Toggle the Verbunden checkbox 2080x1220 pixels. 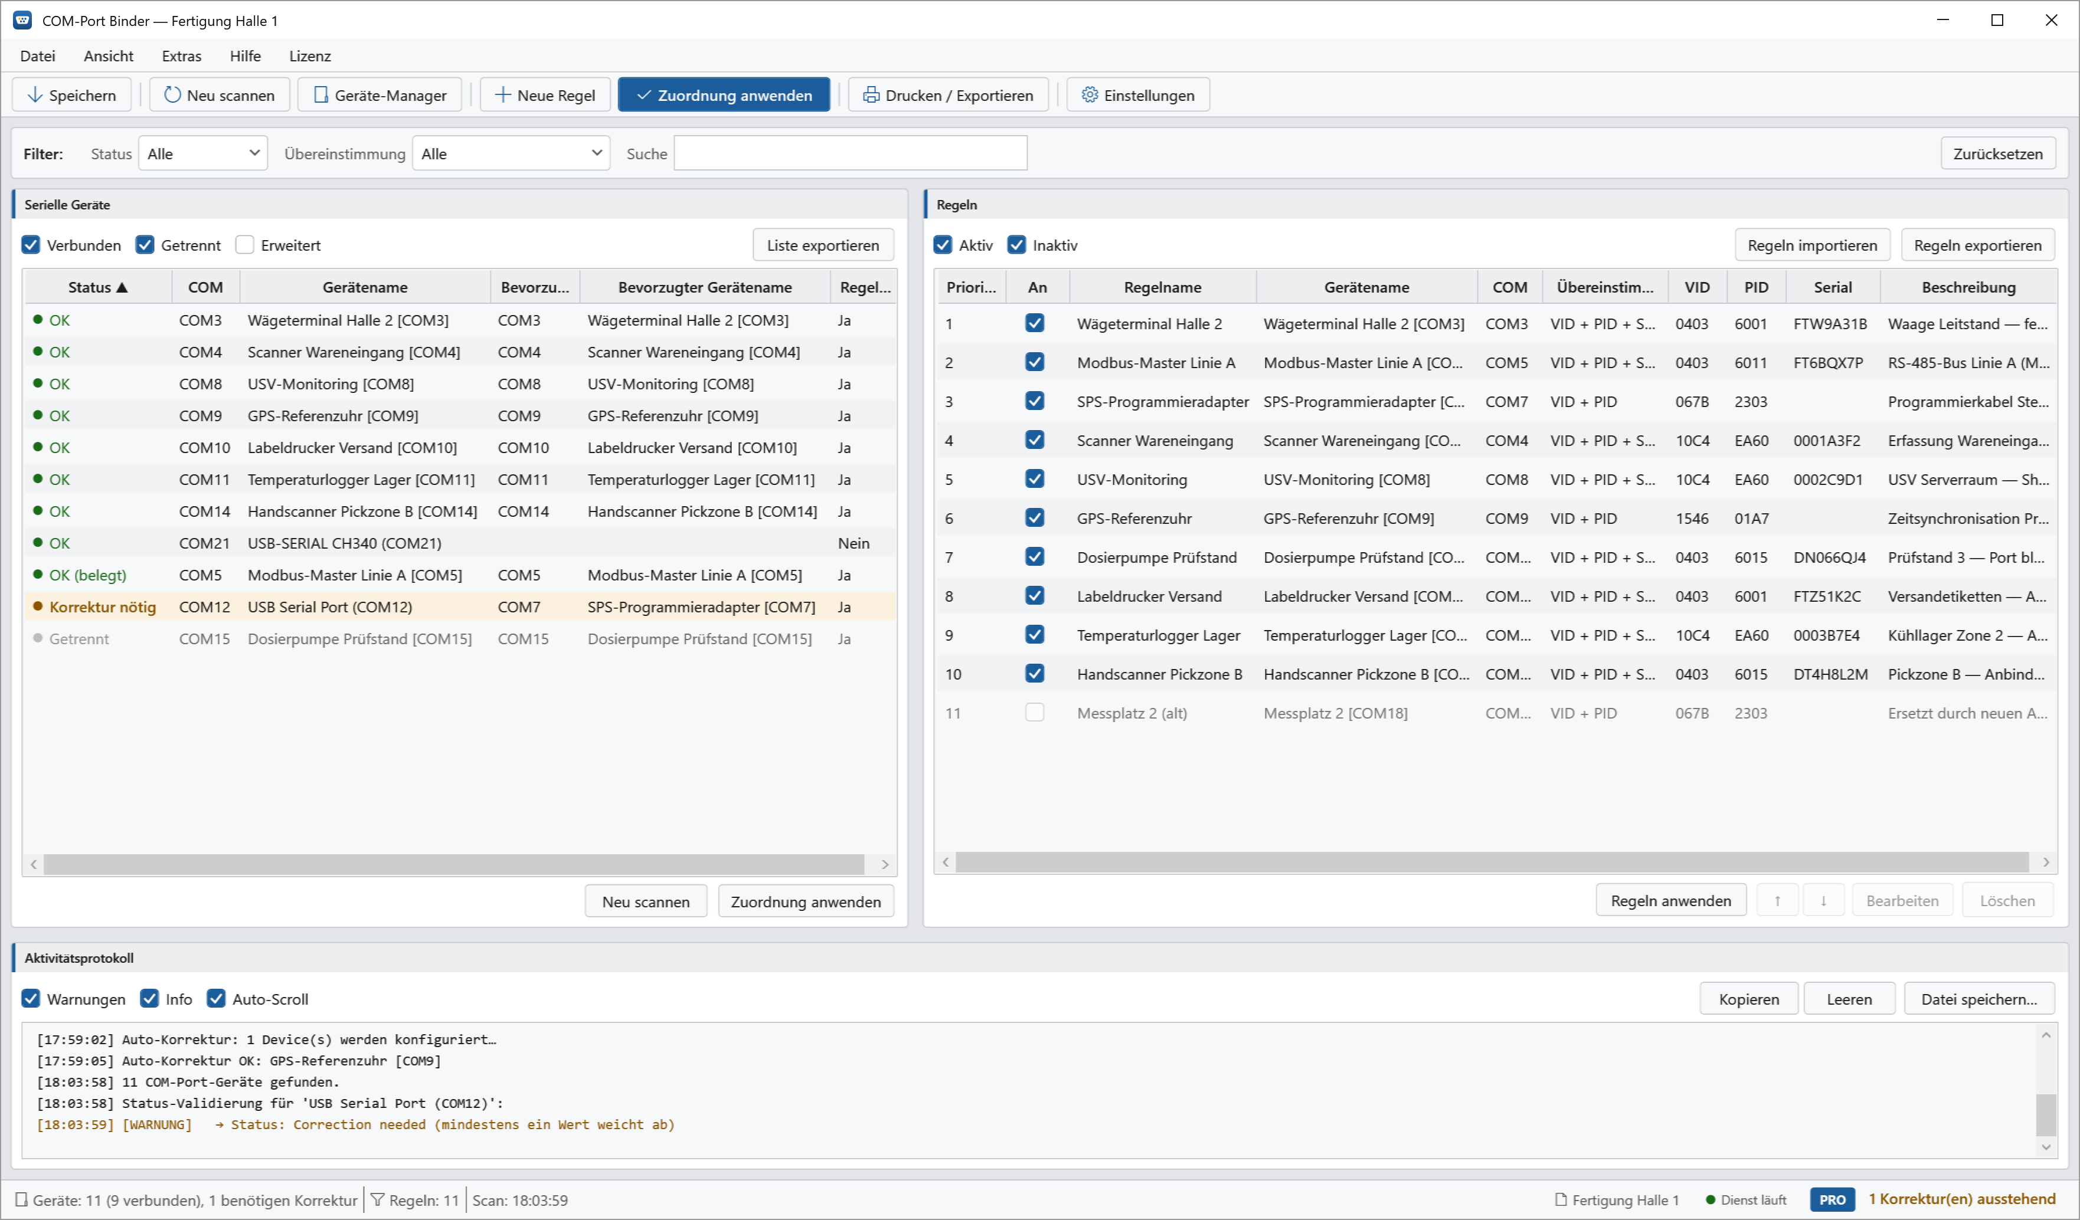(31, 245)
